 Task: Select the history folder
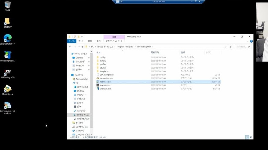pos(103,61)
